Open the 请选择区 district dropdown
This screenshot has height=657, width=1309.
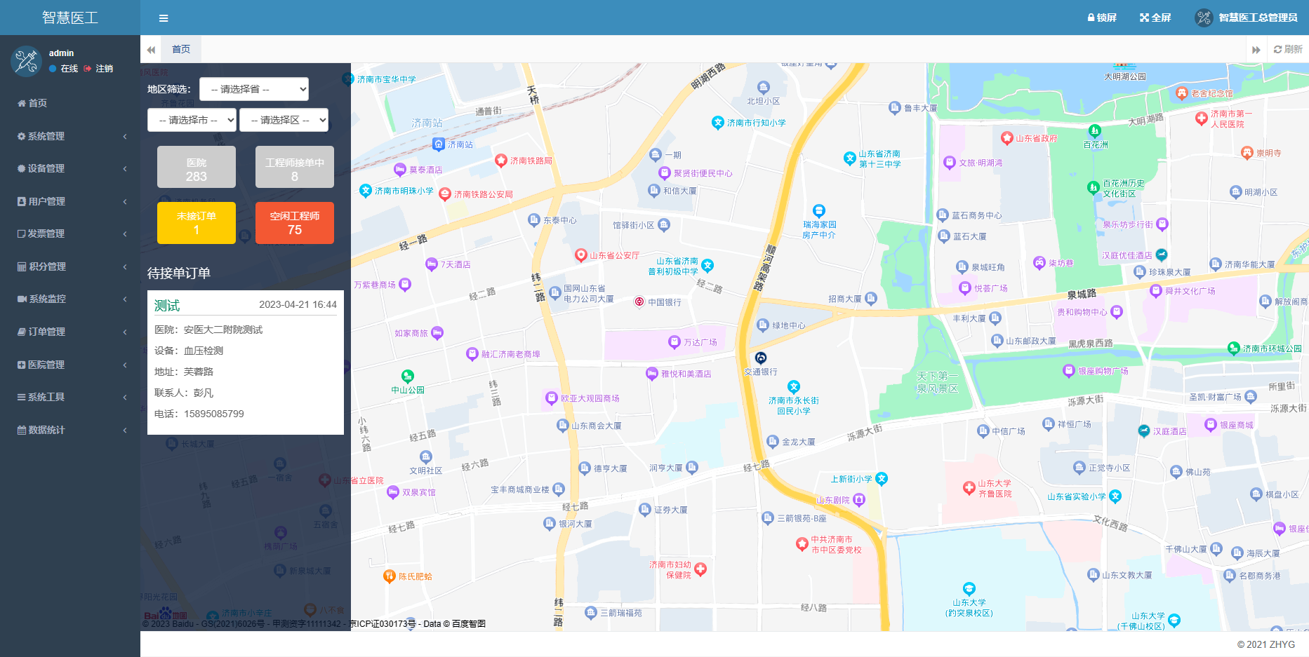coord(284,120)
